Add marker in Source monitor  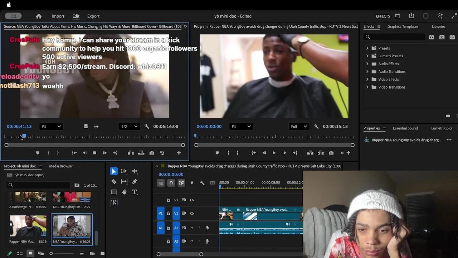(38, 153)
